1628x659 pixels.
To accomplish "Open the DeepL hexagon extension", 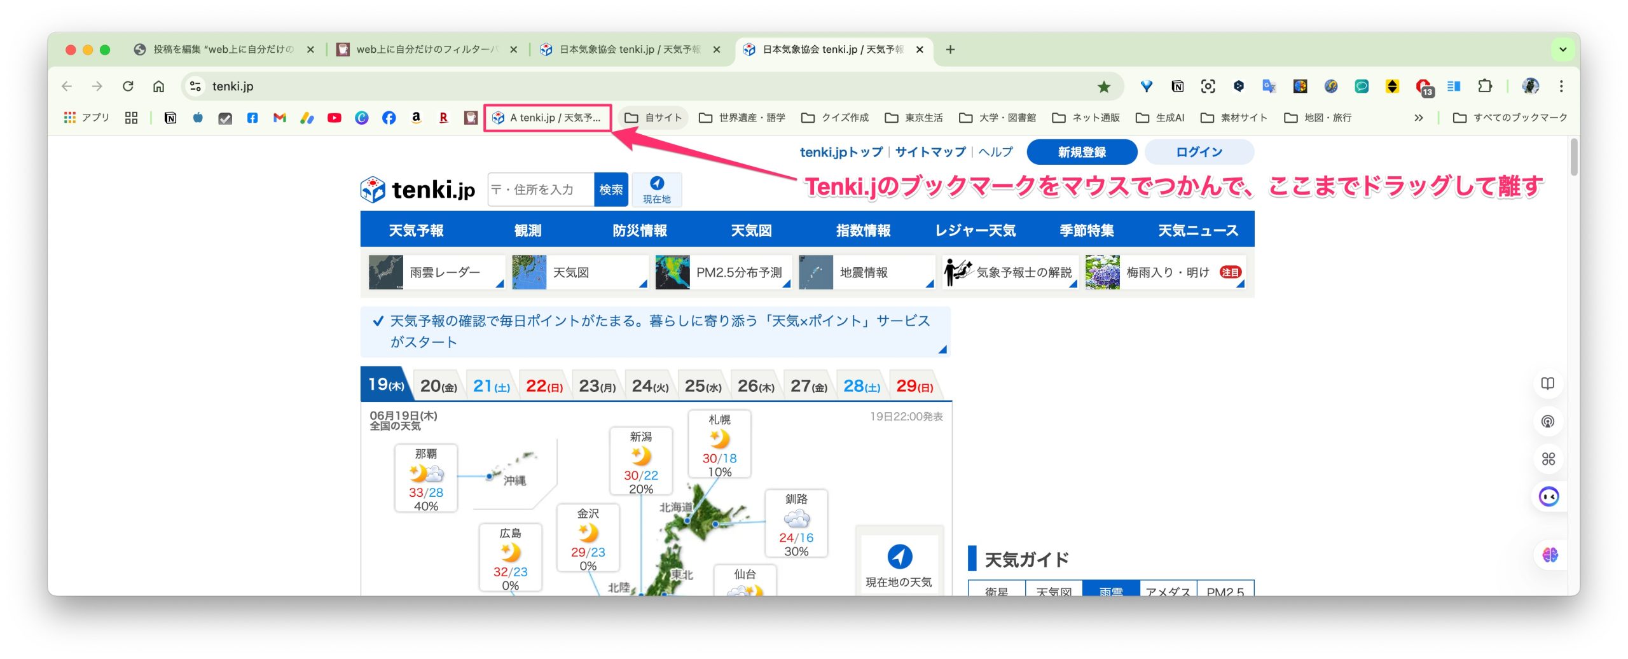I will [x=1238, y=86].
